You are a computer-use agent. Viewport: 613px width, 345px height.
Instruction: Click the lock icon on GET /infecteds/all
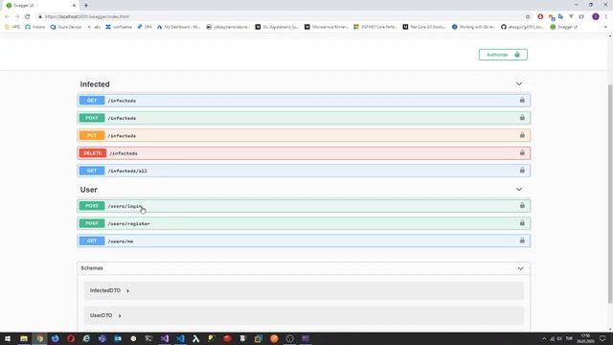tap(522, 171)
